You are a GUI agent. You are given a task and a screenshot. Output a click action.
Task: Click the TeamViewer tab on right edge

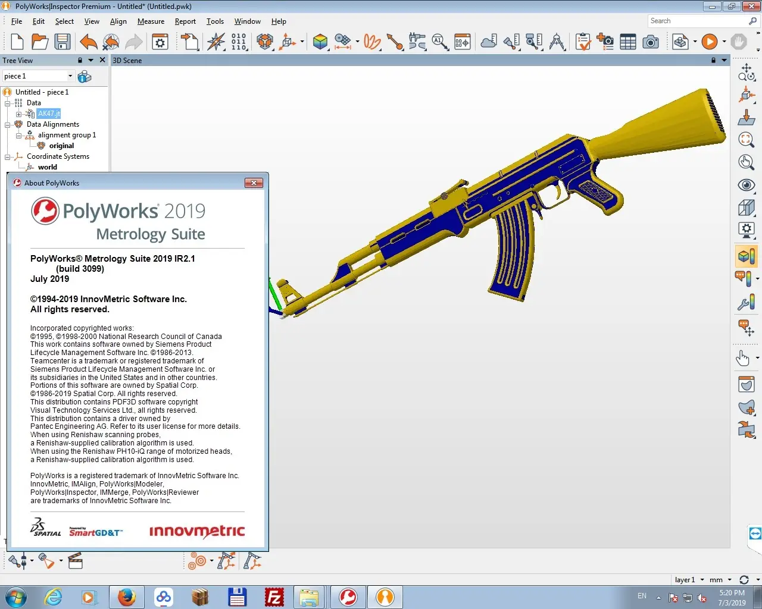(755, 533)
